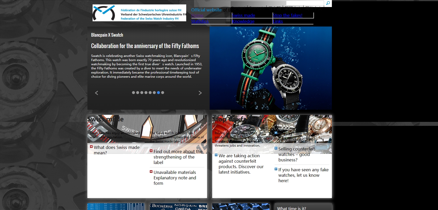Click the Fifty Fathoms collaboration headline

145,46
